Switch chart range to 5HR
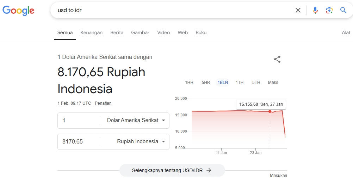 click(206, 83)
